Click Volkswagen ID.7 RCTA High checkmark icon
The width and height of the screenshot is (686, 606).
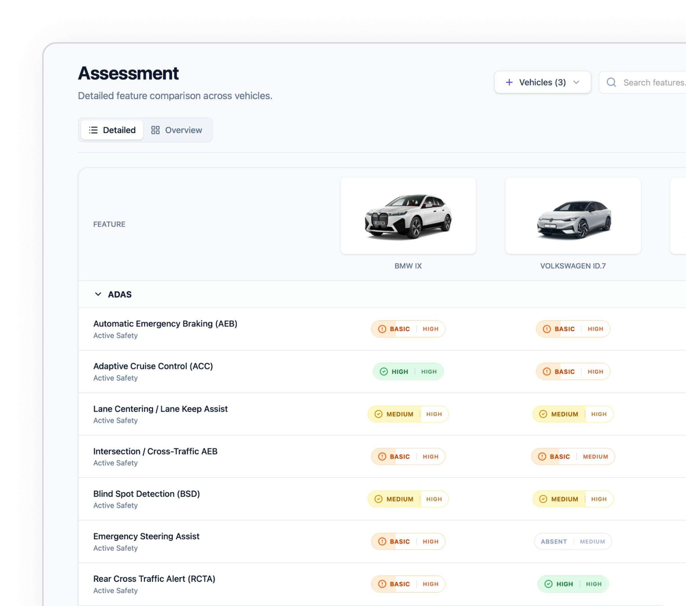548,584
